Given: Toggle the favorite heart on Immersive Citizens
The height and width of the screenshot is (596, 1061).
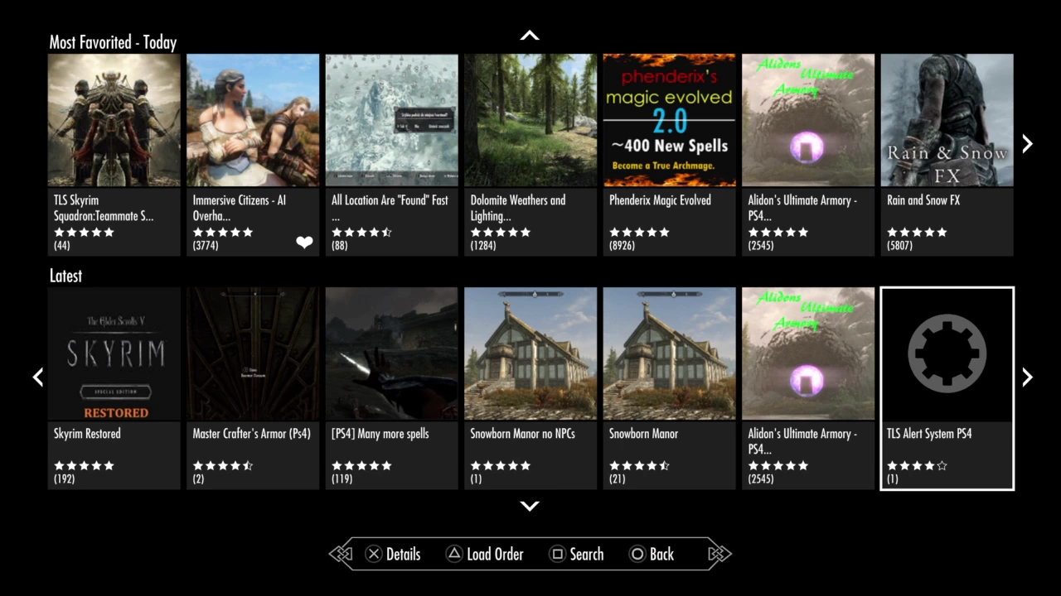Looking at the screenshot, I should (304, 243).
